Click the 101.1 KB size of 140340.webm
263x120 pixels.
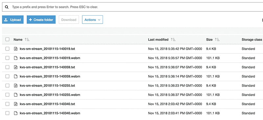point(213,113)
